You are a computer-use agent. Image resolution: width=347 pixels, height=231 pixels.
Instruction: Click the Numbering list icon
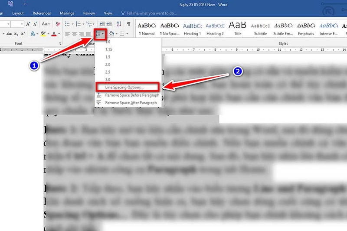tap(78, 24)
